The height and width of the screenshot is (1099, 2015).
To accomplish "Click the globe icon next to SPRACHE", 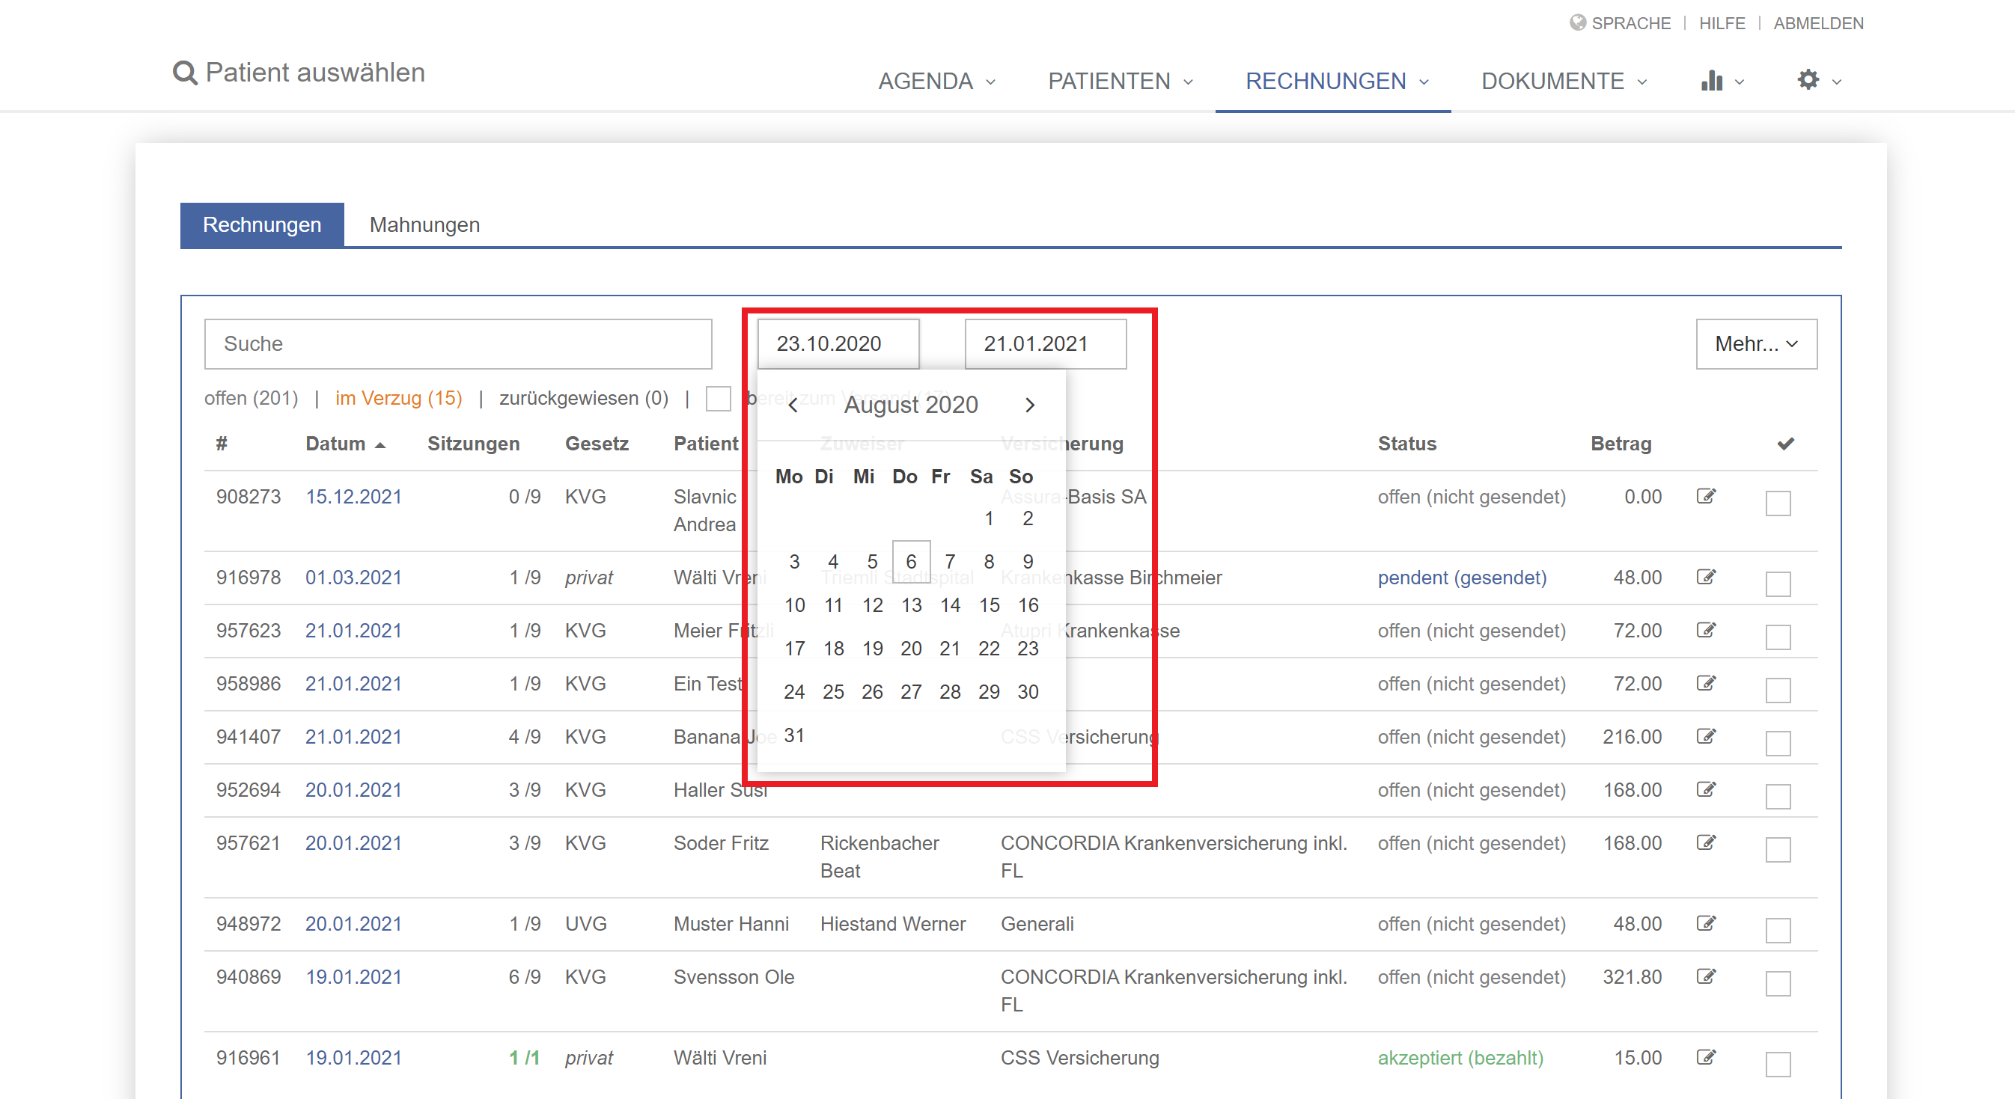I will [x=1578, y=22].
